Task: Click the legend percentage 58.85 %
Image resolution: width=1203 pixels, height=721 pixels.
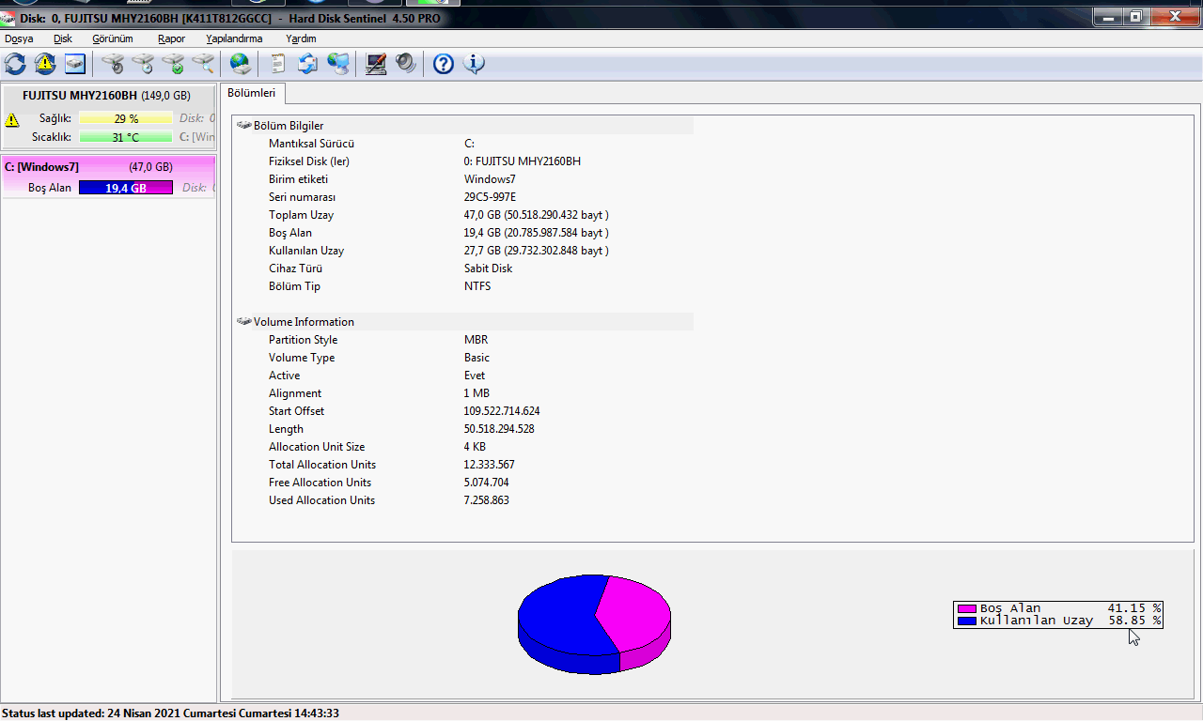Action: click(1133, 621)
